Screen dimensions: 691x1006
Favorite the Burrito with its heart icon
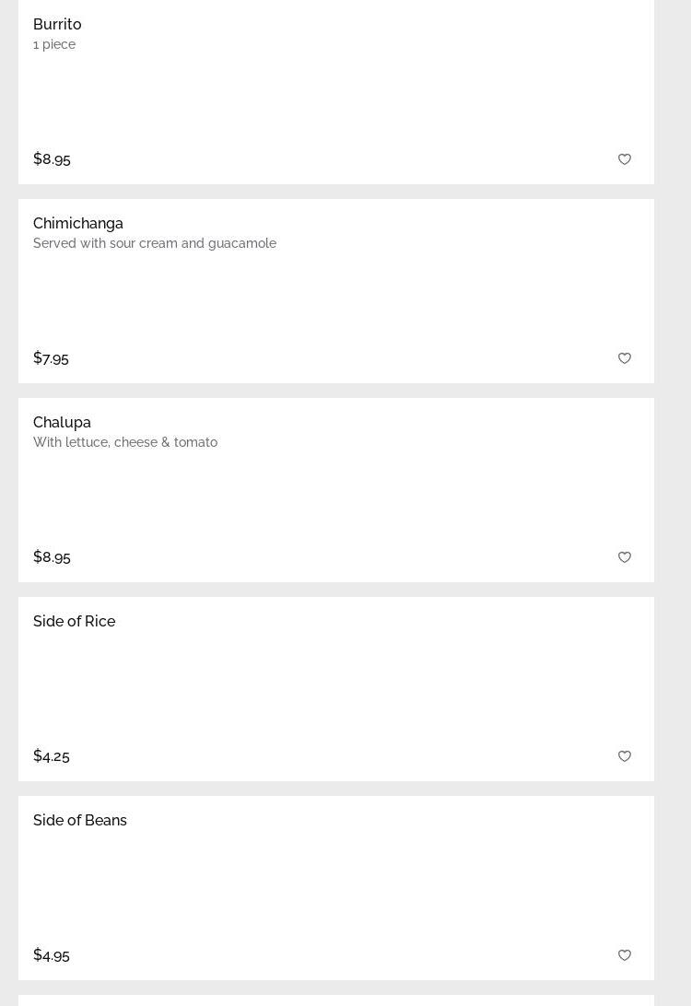point(625,159)
